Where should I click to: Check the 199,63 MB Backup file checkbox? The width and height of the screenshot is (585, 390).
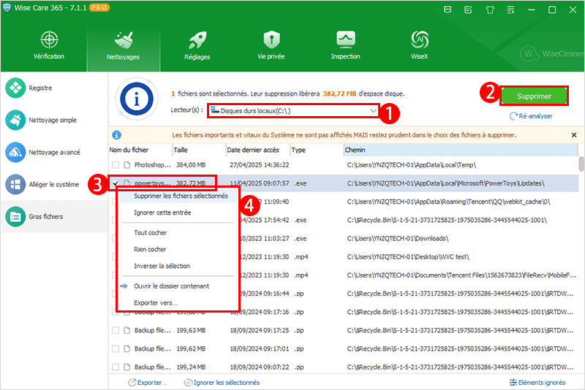(x=116, y=330)
